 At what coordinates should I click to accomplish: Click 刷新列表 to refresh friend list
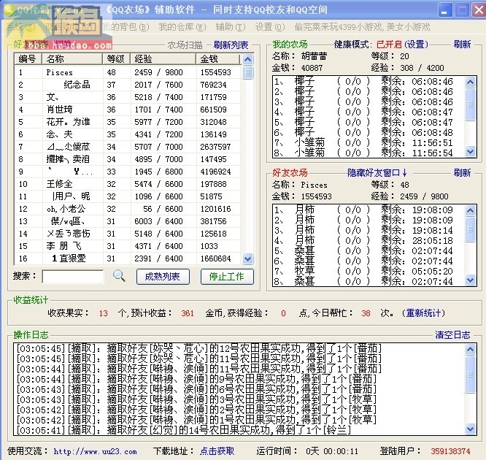231,45
